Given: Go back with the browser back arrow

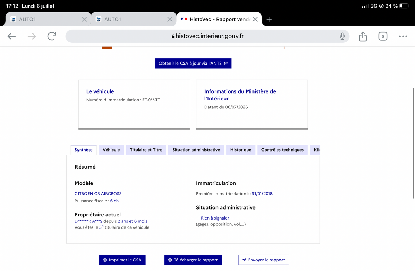Looking at the screenshot, I should (x=12, y=36).
